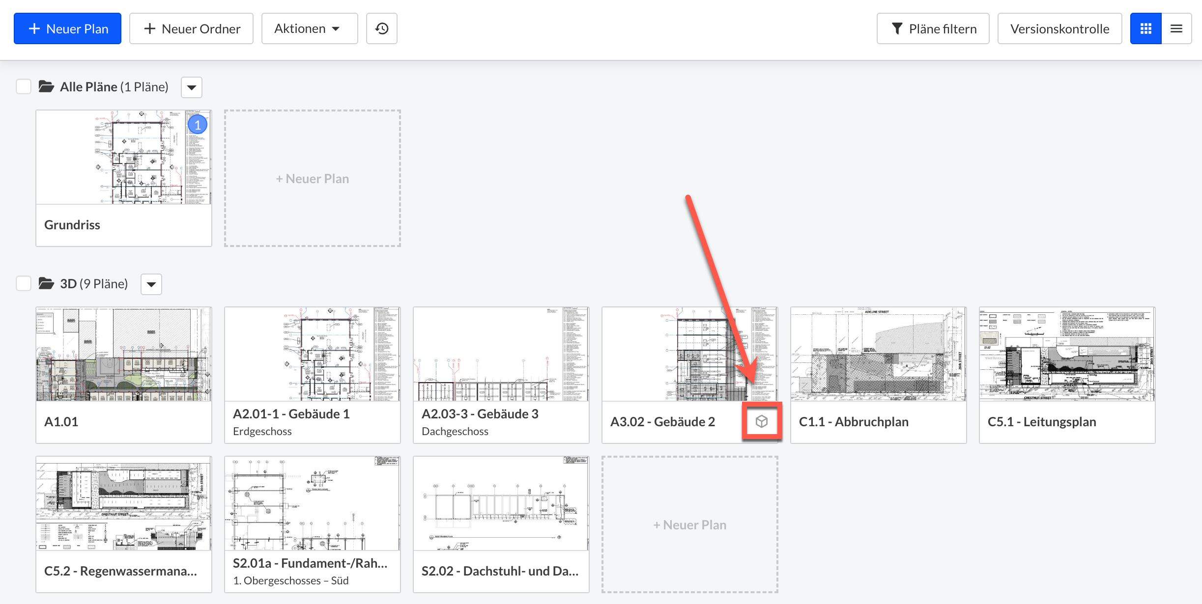Image resolution: width=1202 pixels, height=604 pixels.
Task: Open the S2.02 Dachstuhl plan thumbnail
Action: point(501,504)
